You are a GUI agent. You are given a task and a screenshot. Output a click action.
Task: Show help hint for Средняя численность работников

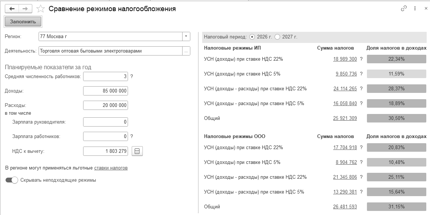[132, 77]
